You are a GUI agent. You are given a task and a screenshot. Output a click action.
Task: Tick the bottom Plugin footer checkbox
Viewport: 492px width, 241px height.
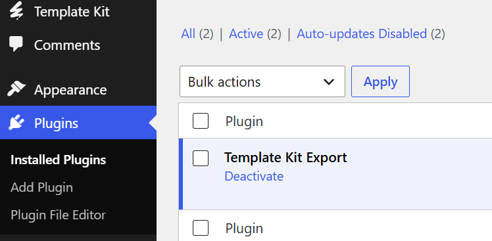pos(201,228)
